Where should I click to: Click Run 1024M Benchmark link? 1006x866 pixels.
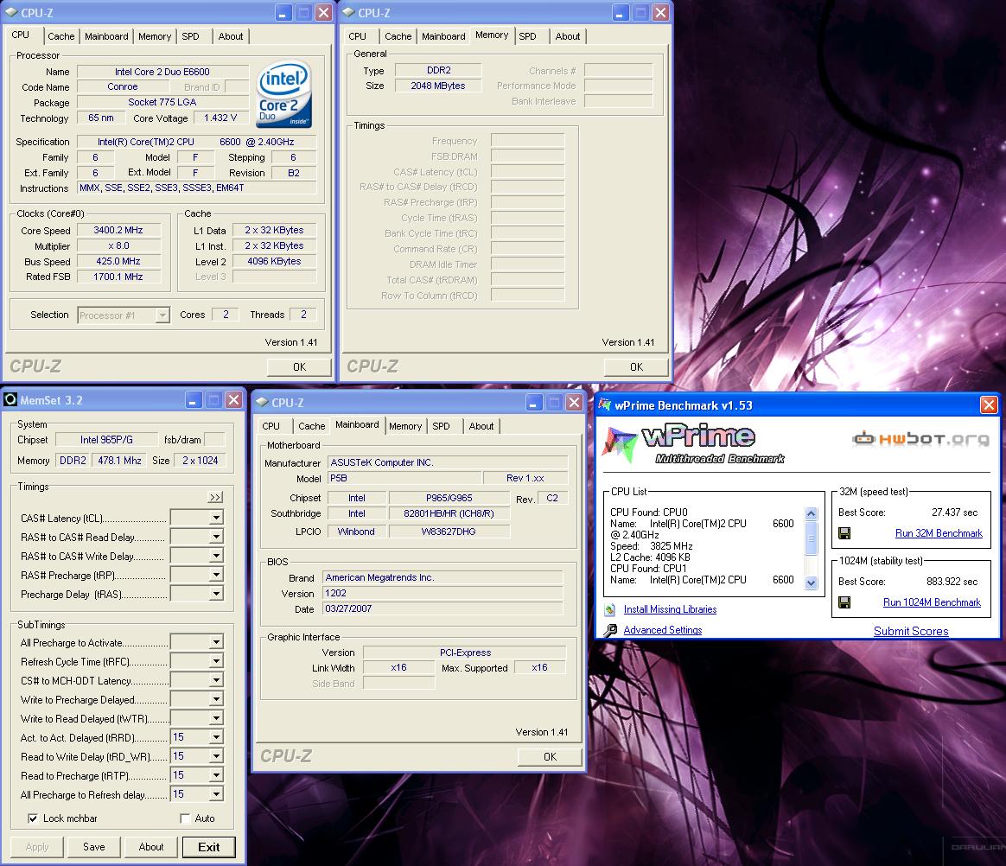coord(932,602)
